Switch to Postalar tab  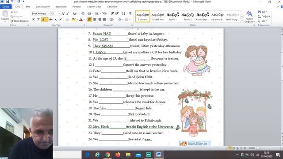pos(76,7)
